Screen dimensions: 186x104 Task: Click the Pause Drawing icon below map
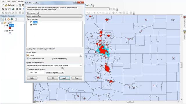click(x=42, y=102)
